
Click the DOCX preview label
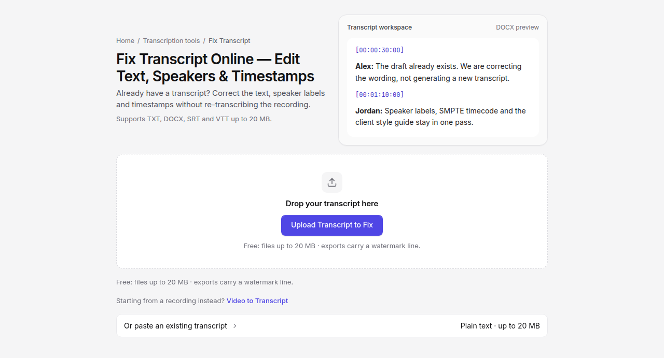(x=517, y=27)
